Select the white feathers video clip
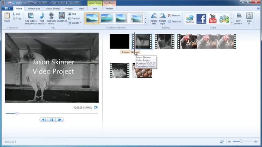The width and height of the screenshot is (262, 147). [x=120, y=71]
